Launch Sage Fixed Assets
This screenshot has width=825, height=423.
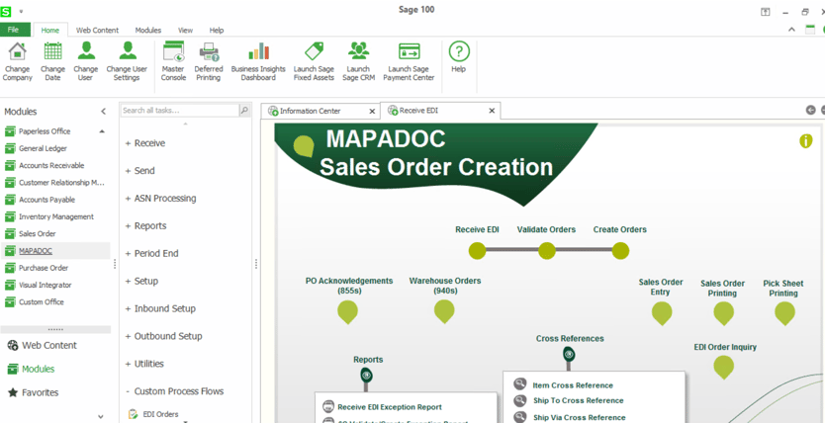pos(314,61)
